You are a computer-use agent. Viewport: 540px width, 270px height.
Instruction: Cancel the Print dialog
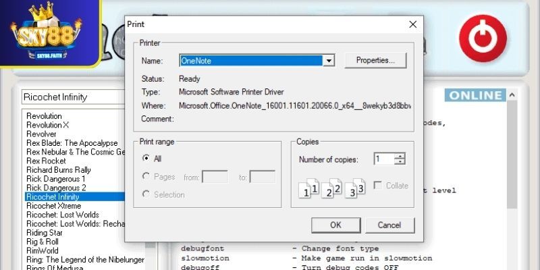(x=389, y=225)
